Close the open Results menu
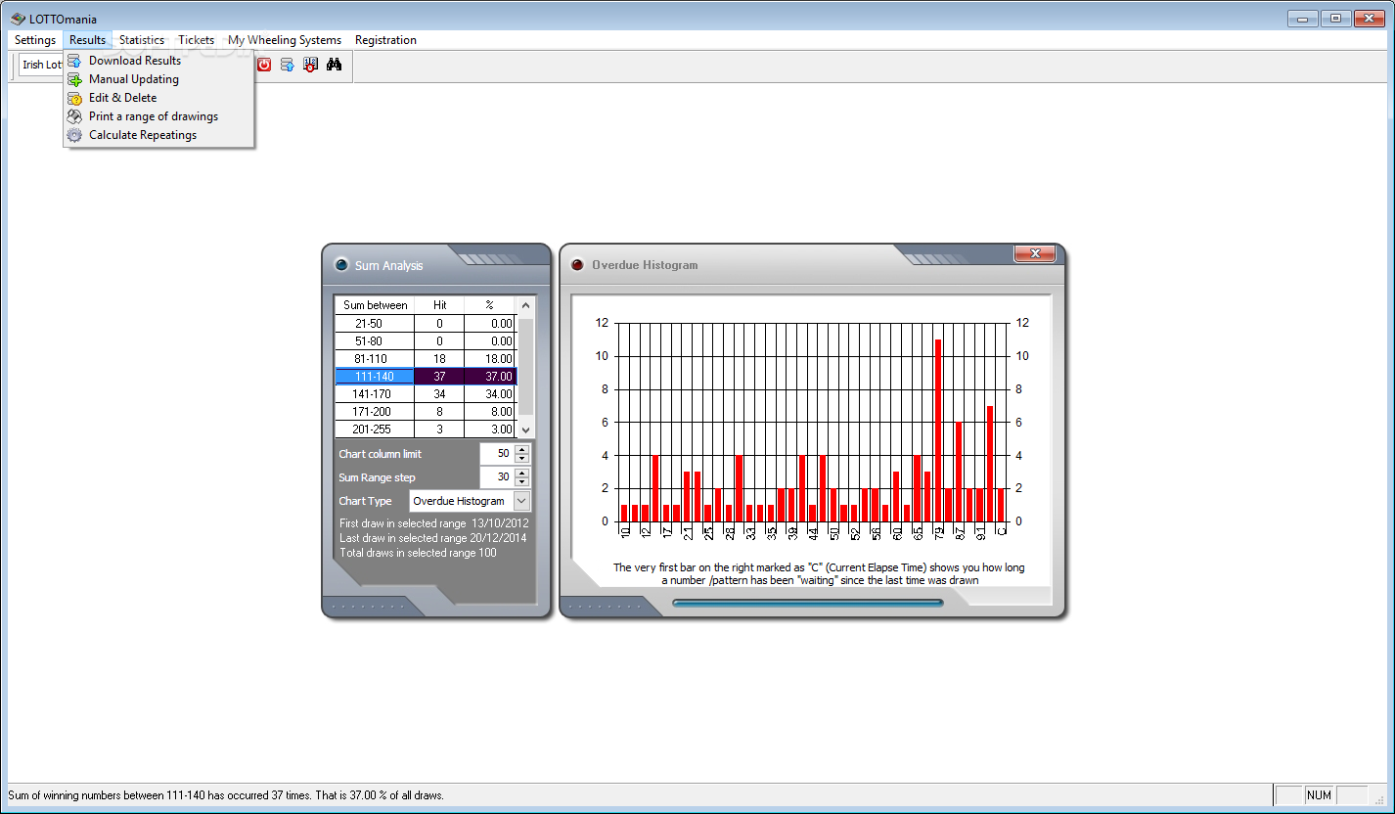The image size is (1395, 814). pyautogui.click(x=87, y=40)
